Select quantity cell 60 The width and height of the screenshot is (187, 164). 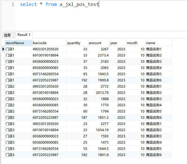tap(77, 111)
